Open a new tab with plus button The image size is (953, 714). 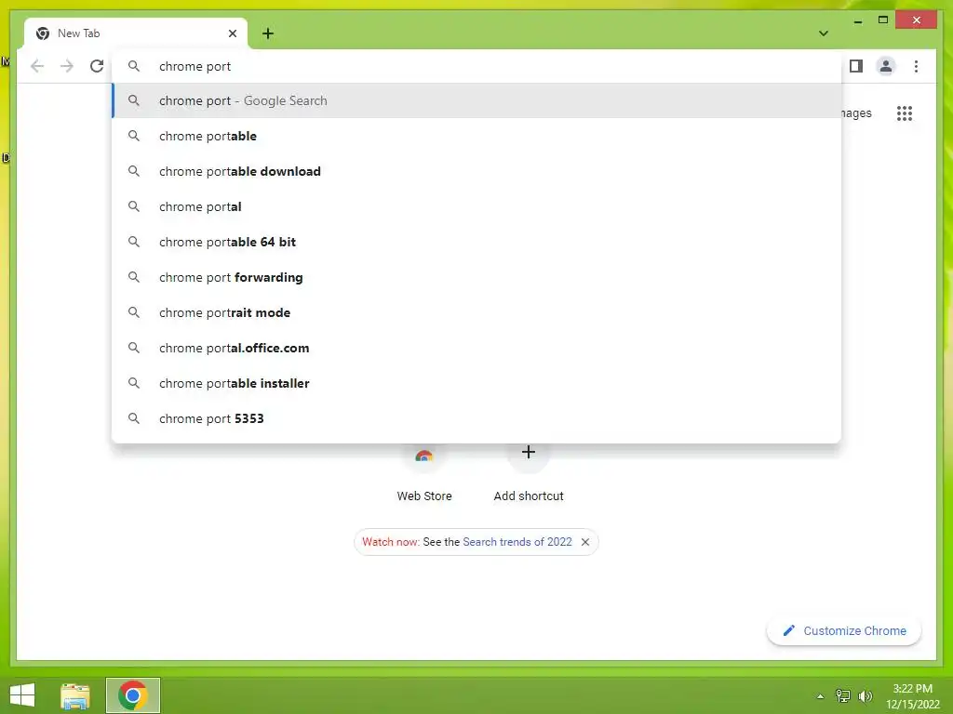coord(268,33)
